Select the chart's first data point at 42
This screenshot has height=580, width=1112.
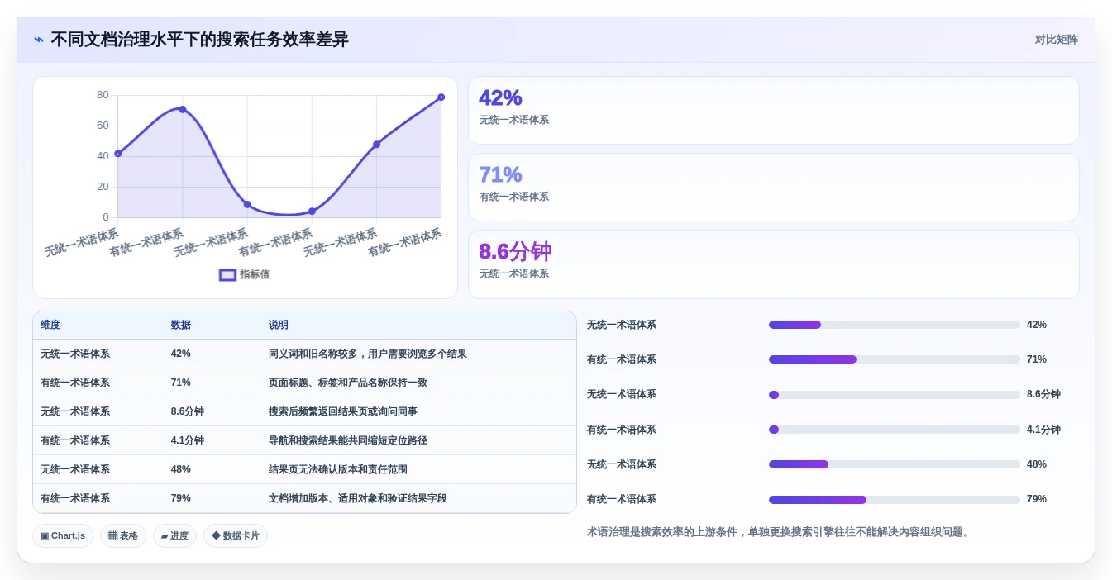click(118, 154)
